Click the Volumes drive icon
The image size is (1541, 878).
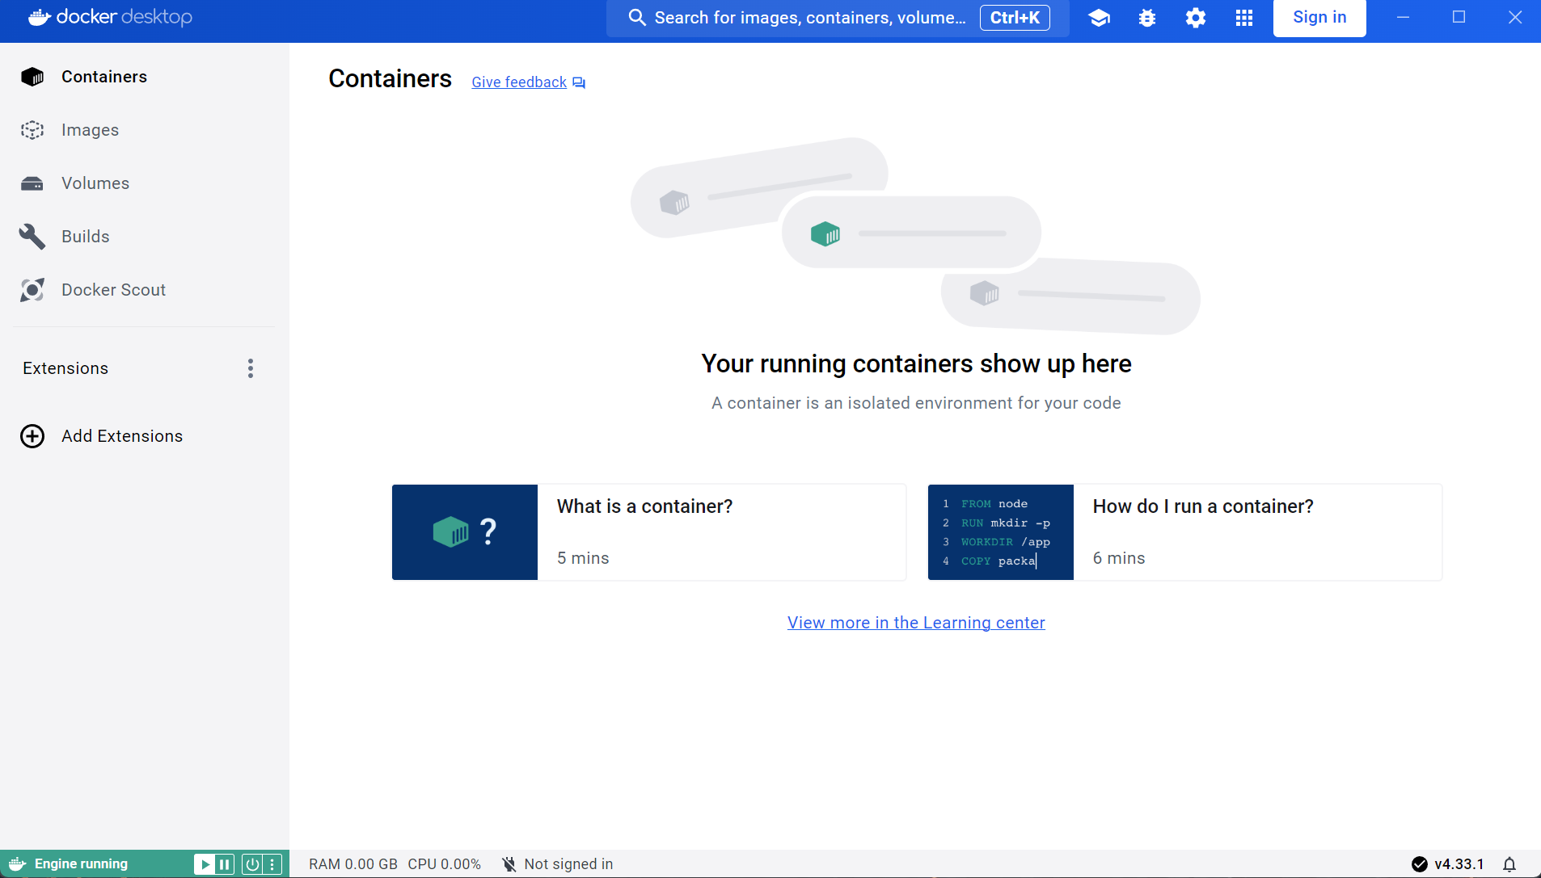coord(32,183)
